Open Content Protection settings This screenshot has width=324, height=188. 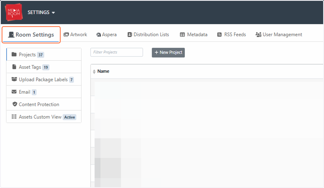coord(44,104)
